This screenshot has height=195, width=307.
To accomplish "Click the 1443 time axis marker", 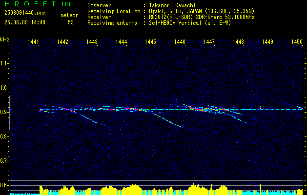I will click(x=92, y=41).
